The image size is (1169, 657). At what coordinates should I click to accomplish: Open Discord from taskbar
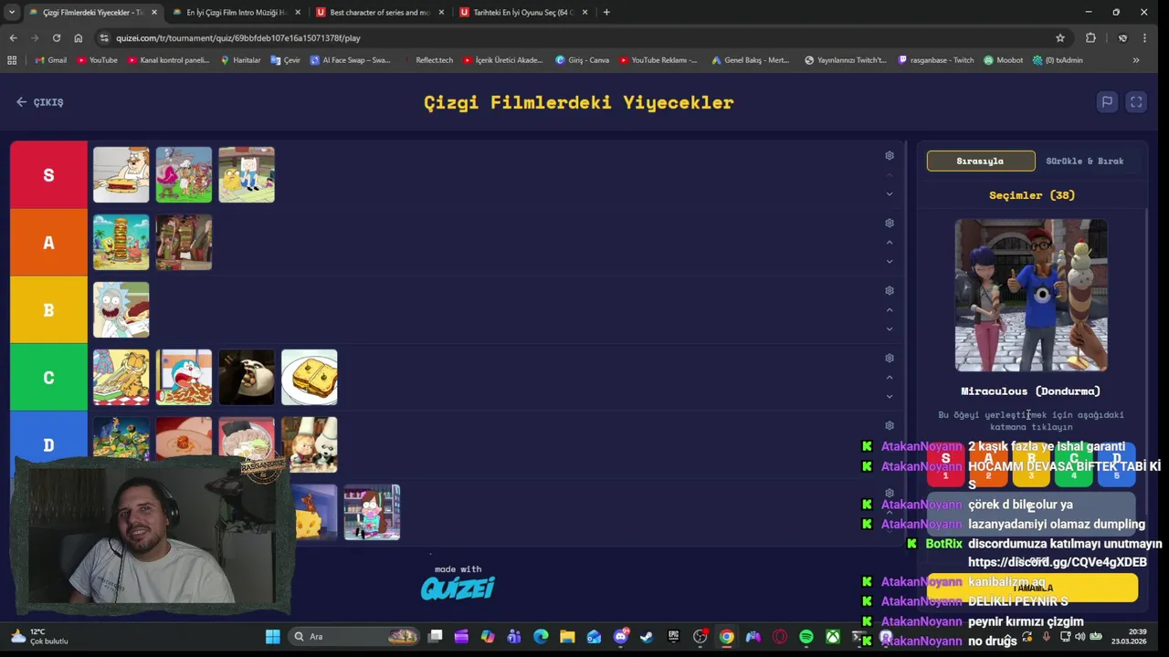(621, 637)
